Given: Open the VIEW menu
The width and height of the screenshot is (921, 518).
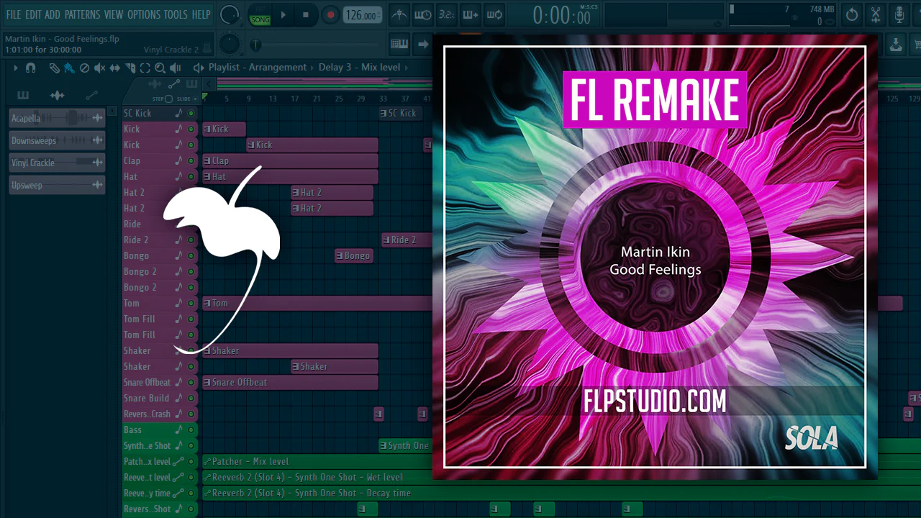Looking at the screenshot, I should click(114, 14).
